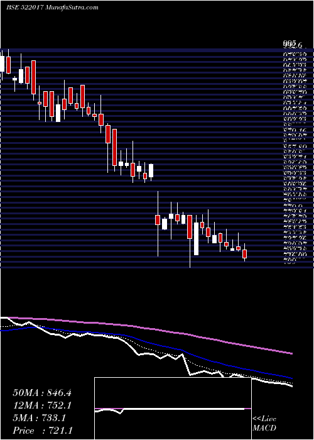314x440 pixels.
Task: Click the tall white candlestick near the chart low
Action: tap(196, 239)
